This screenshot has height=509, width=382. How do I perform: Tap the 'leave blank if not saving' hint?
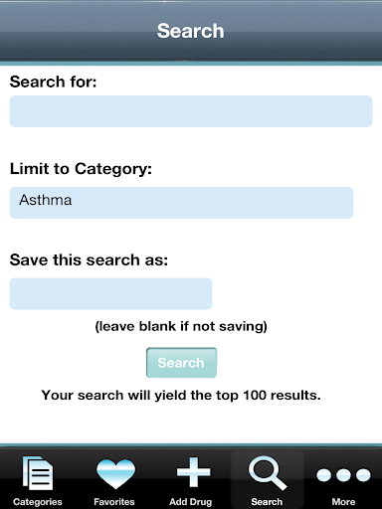181,326
